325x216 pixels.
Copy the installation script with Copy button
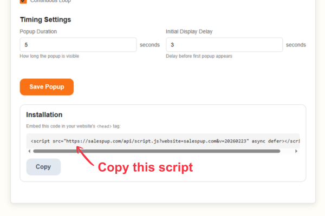(43, 167)
